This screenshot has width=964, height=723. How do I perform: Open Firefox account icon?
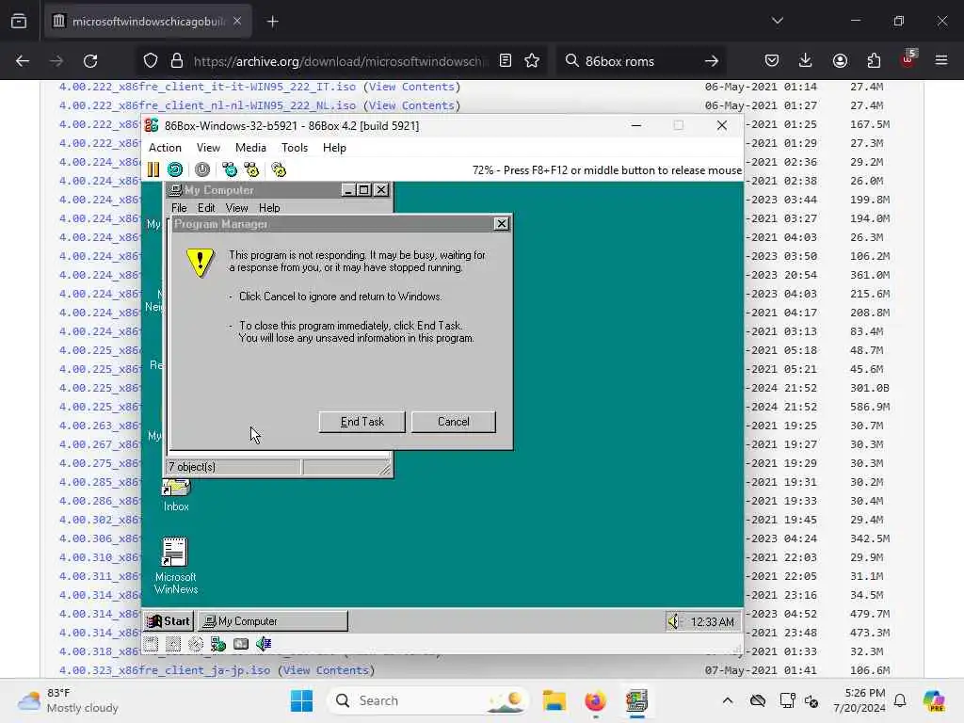tap(840, 61)
